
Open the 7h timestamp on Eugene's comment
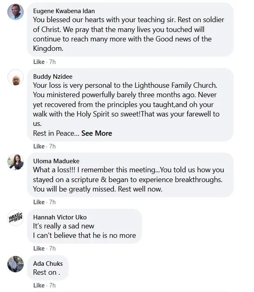(x=52, y=62)
